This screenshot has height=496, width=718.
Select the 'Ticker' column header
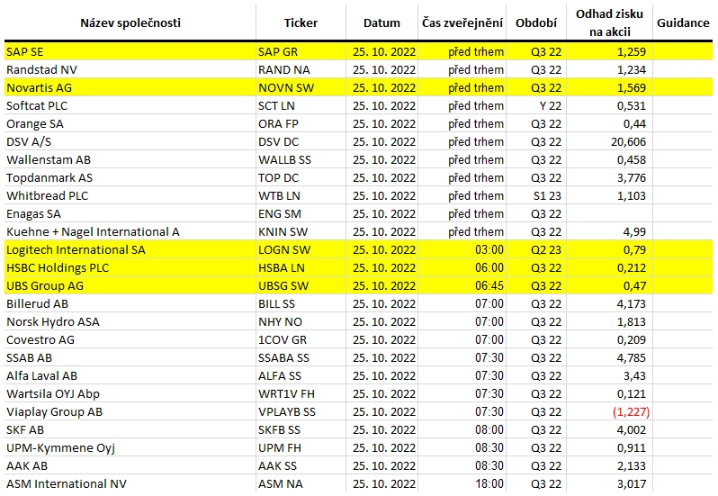(x=301, y=23)
